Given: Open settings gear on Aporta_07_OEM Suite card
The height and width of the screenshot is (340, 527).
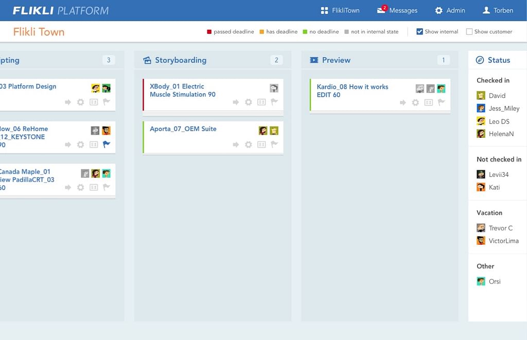Looking at the screenshot, I should pos(249,145).
